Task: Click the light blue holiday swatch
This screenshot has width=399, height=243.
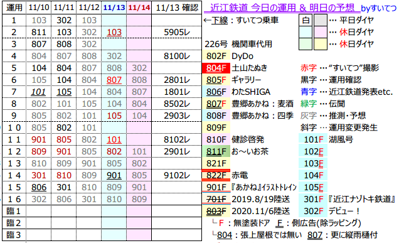Action: click(306, 32)
